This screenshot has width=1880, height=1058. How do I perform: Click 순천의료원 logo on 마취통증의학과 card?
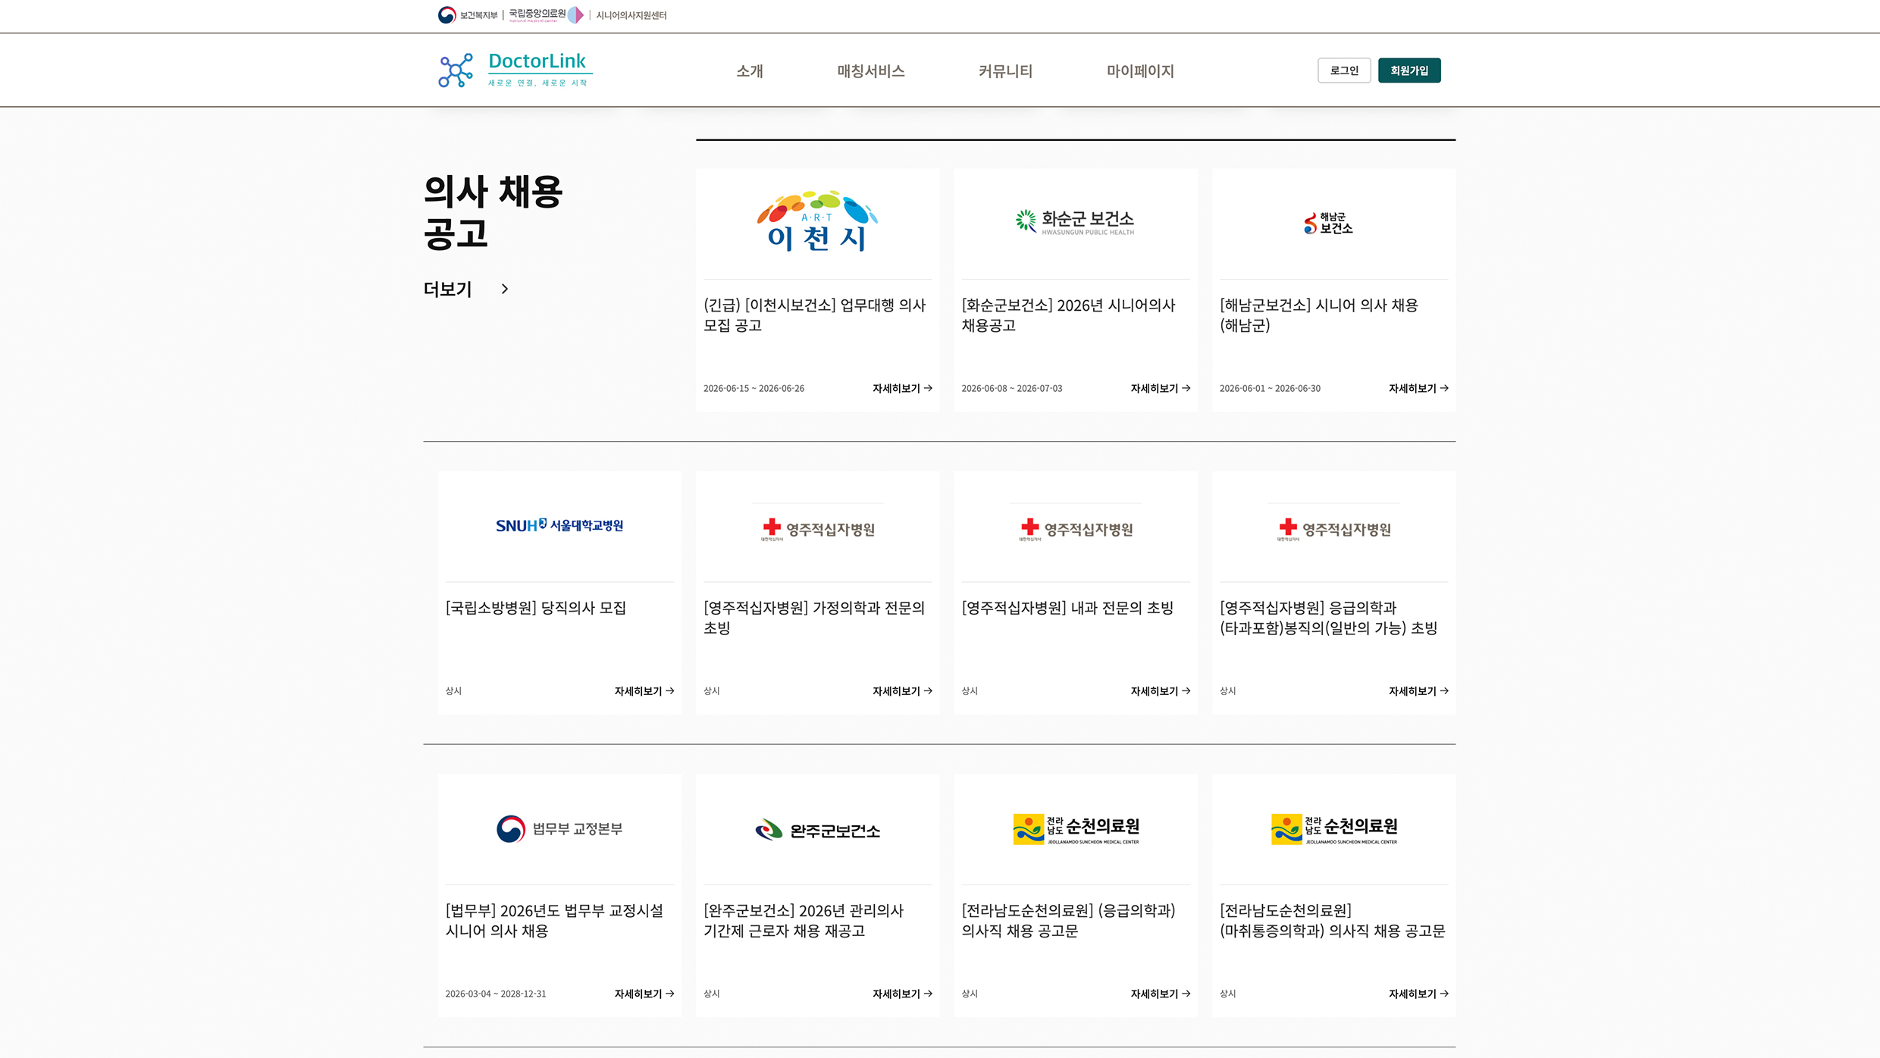[1334, 829]
